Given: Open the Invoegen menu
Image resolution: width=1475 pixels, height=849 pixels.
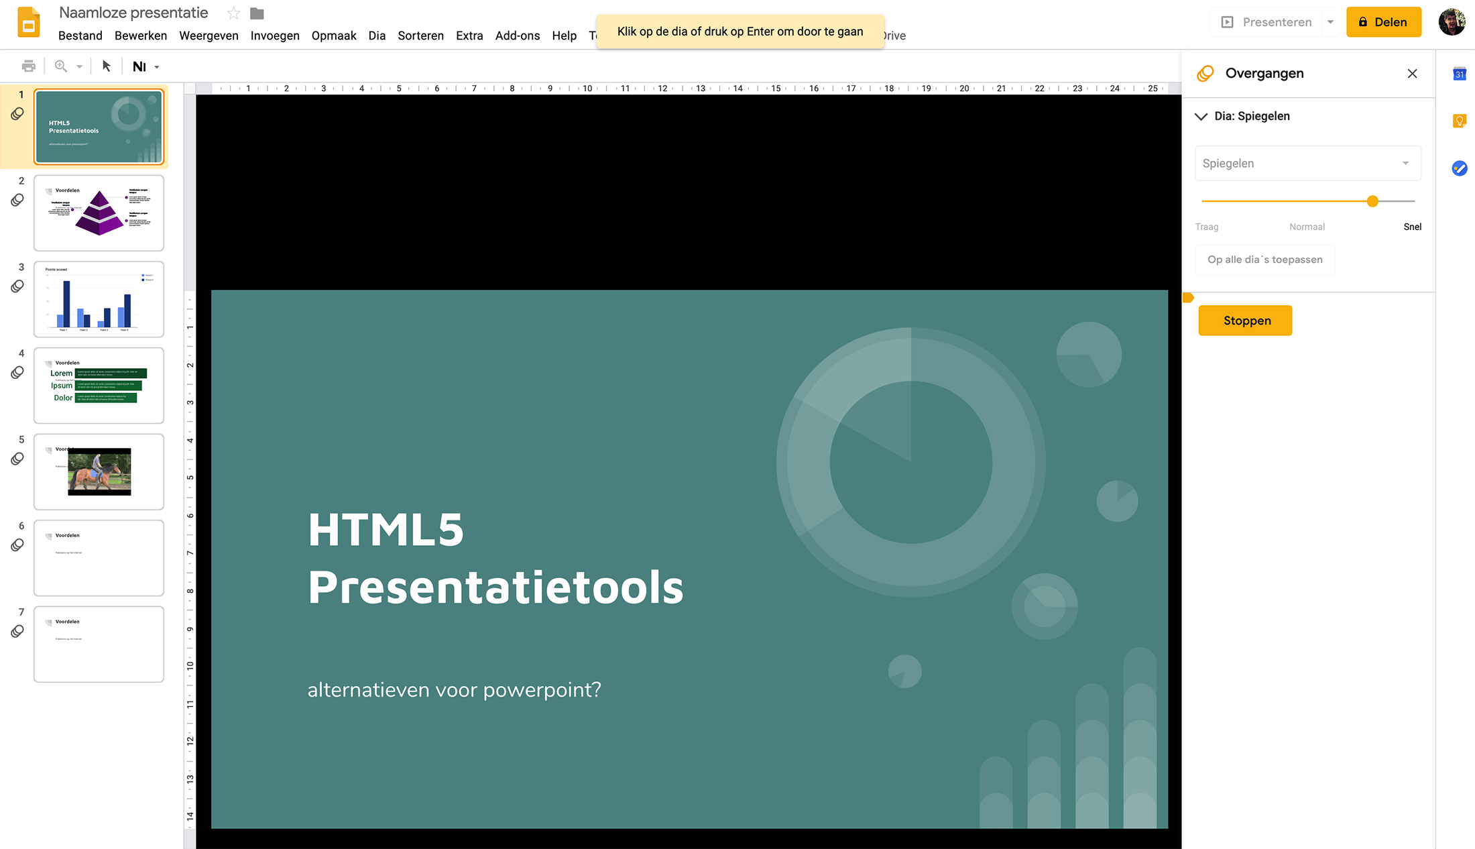Looking at the screenshot, I should [275, 36].
